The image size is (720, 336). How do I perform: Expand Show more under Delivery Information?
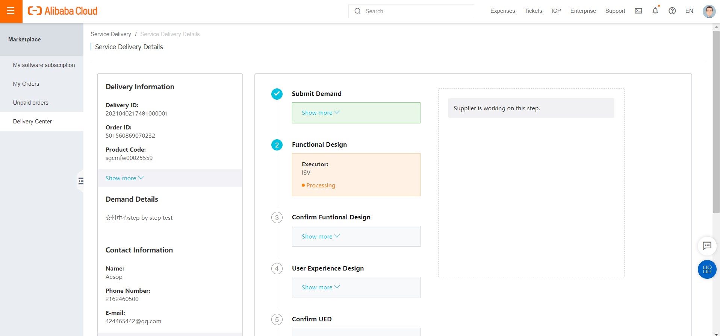(124, 178)
